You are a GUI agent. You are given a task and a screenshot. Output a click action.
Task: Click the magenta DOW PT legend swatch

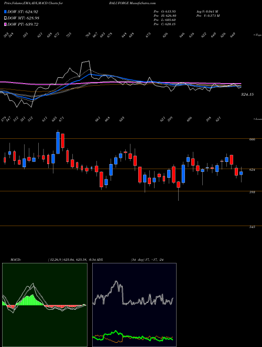(6, 24)
